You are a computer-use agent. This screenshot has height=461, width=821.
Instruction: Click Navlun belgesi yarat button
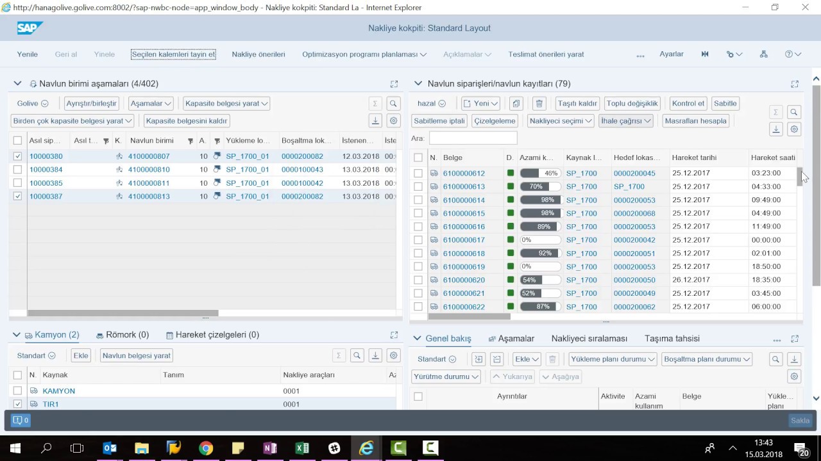pyautogui.click(x=137, y=355)
